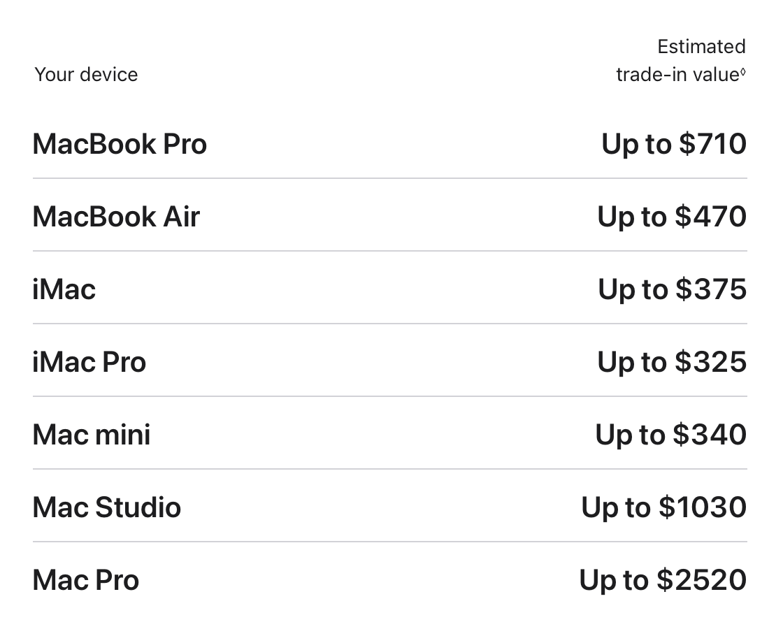This screenshot has height=629, width=783.
Task: Click the Up to $2520 value
Action: click(663, 580)
